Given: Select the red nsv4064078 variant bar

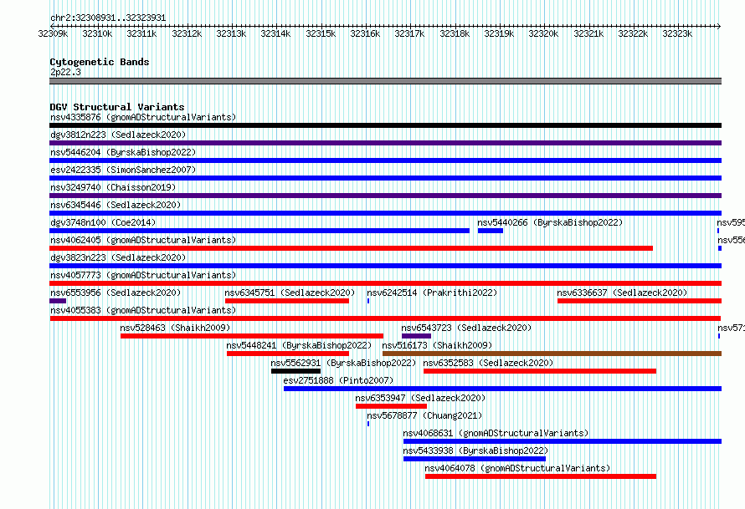Looking at the screenshot, I should [541, 476].
